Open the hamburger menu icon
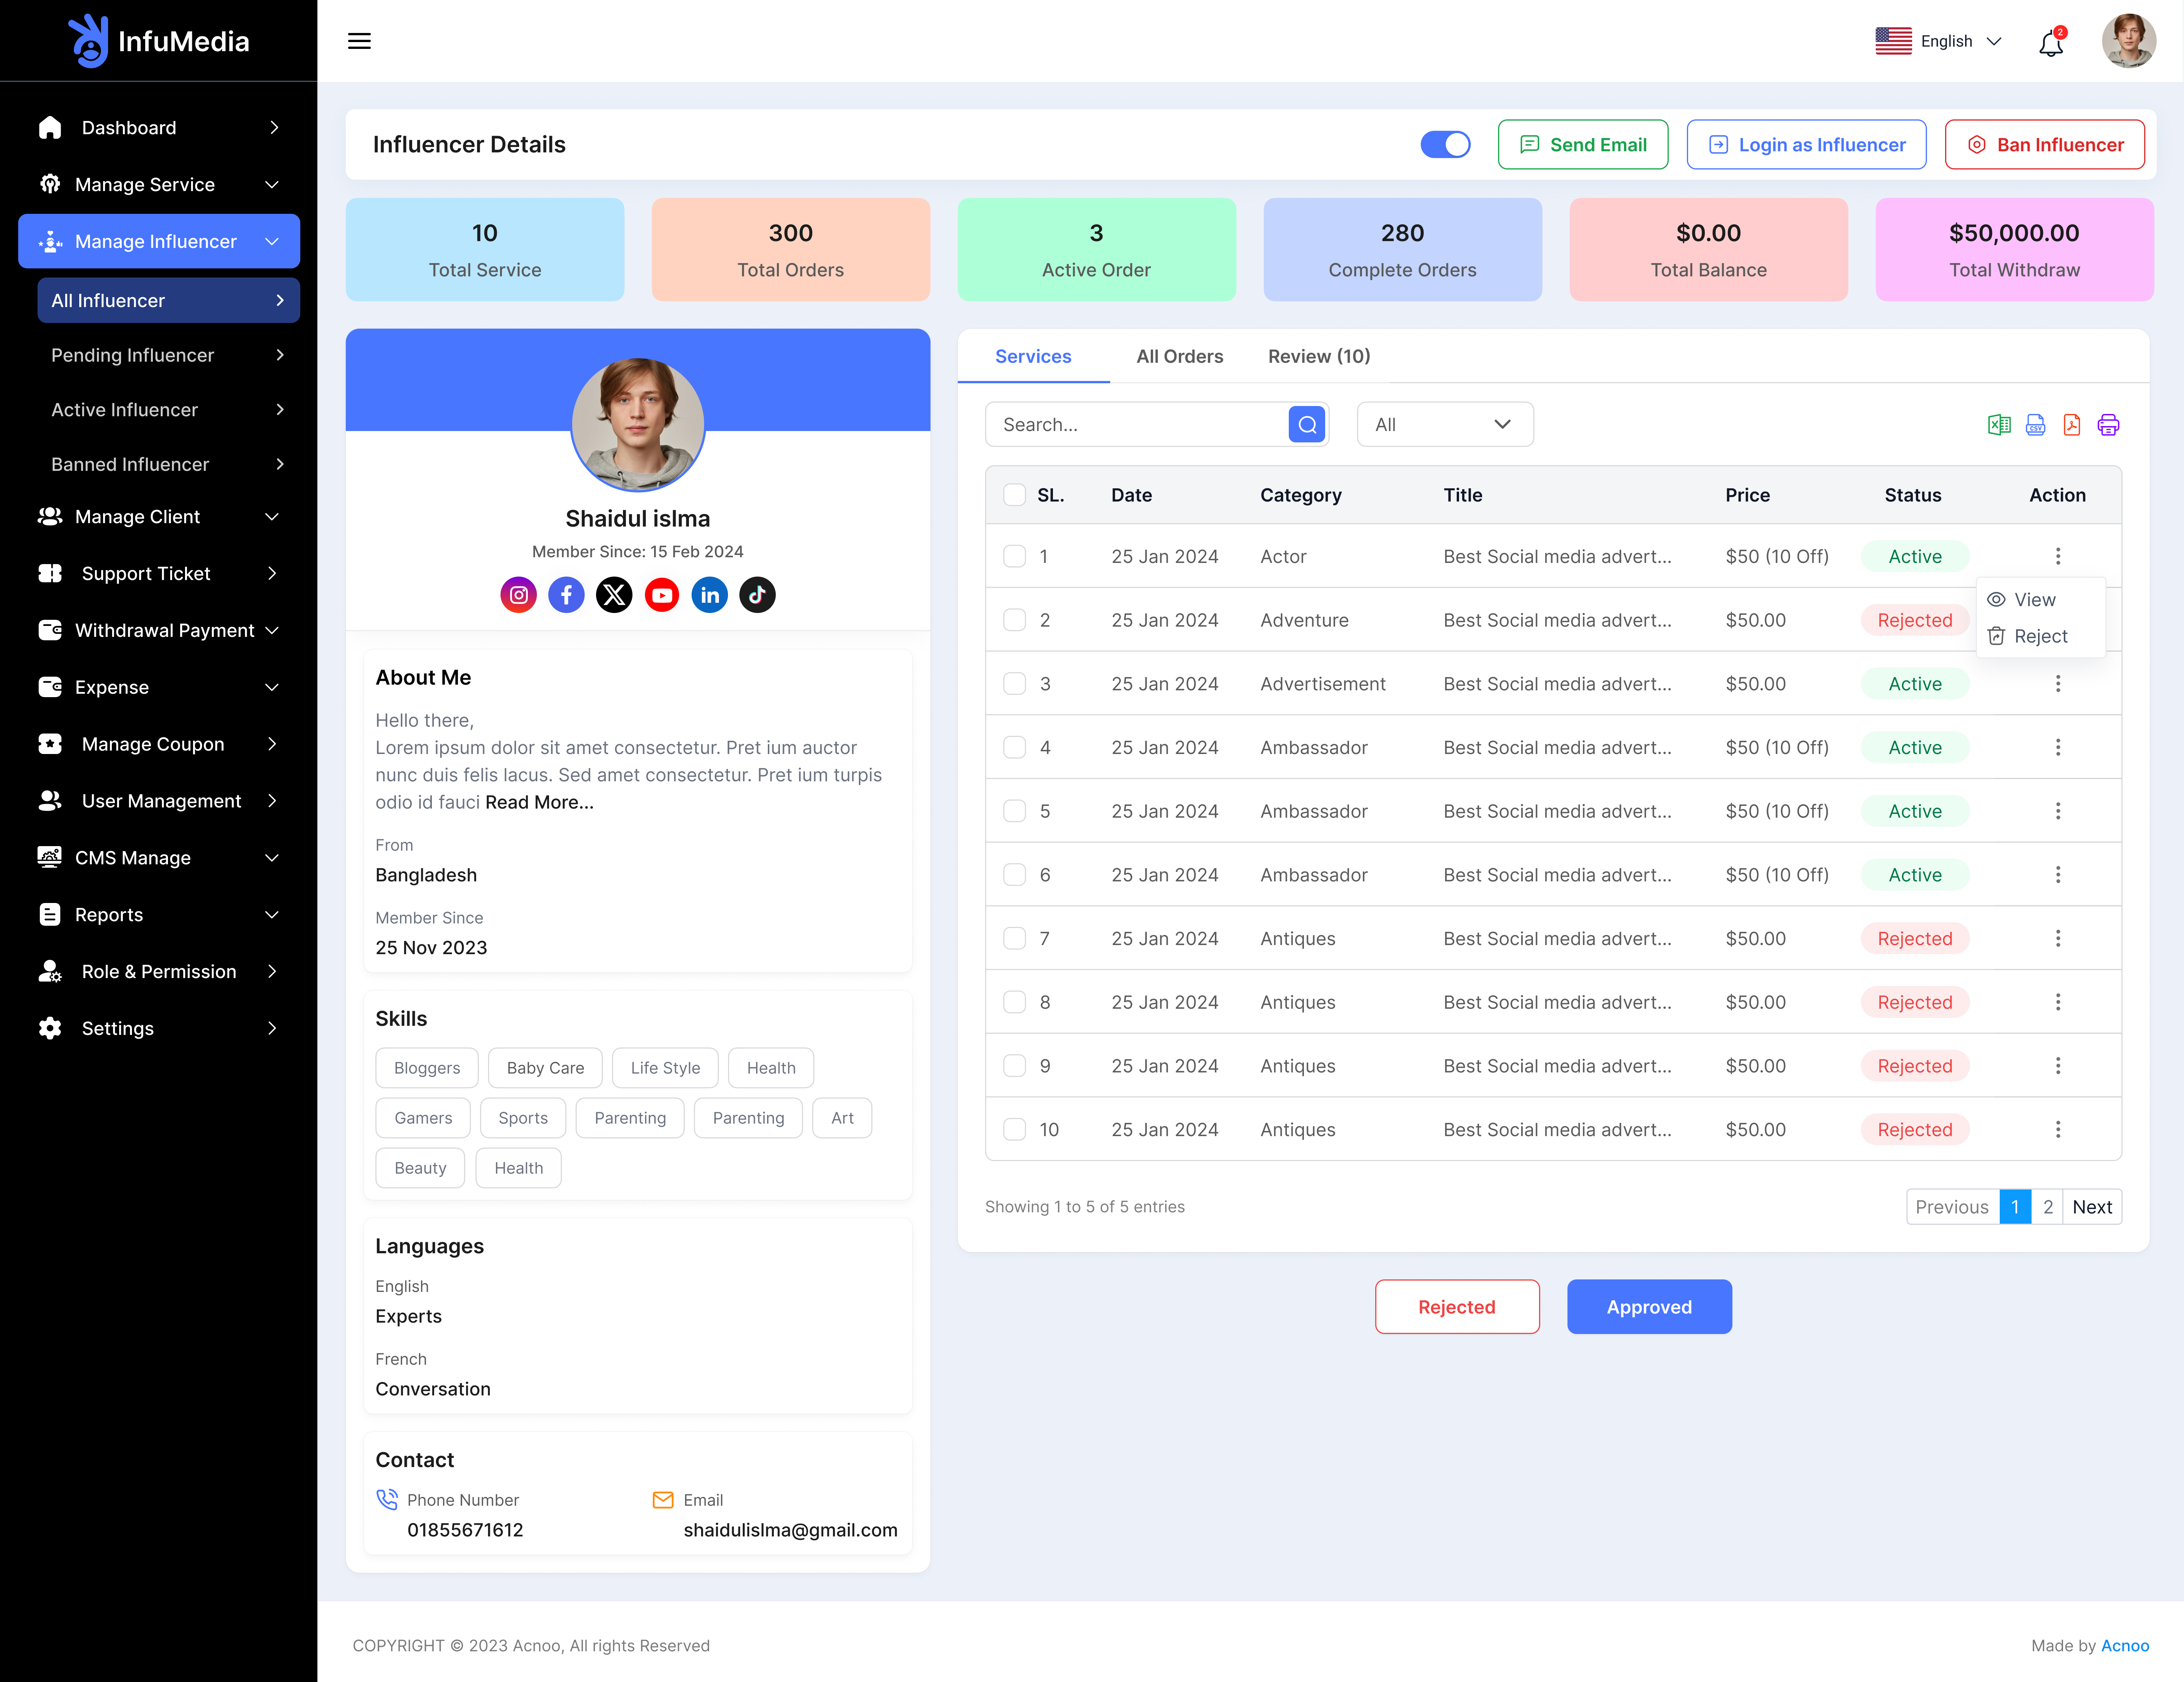This screenshot has width=2184, height=1682. coord(359,41)
